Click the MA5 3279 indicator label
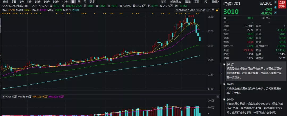This screenshot has width=287, height=116. [9, 10]
